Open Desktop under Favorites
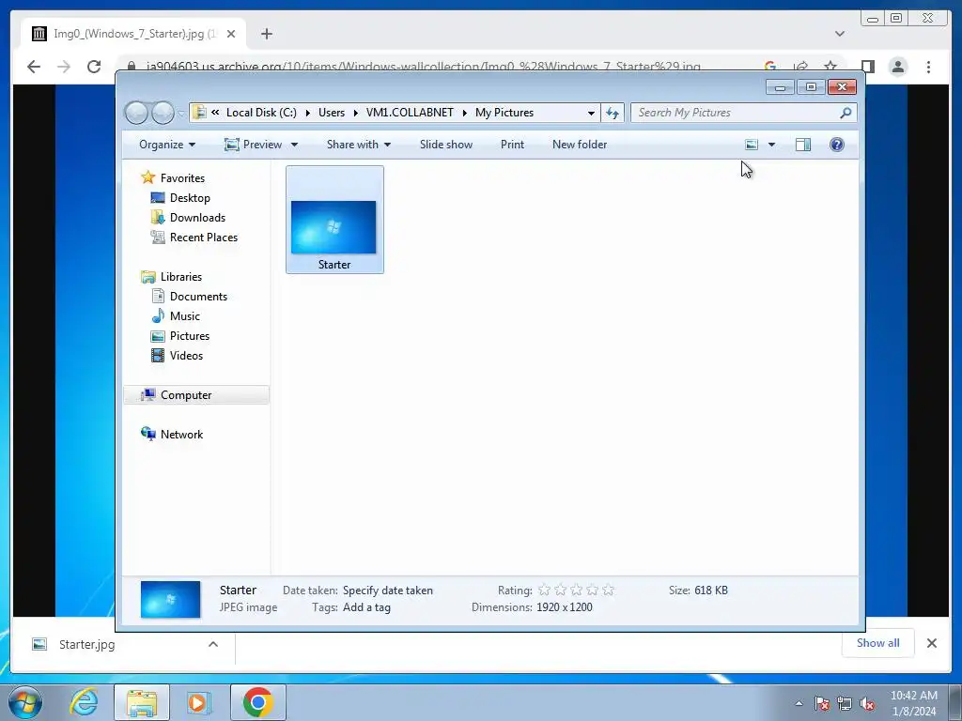Image resolution: width=962 pixels, height=721 pixels. 190,198
